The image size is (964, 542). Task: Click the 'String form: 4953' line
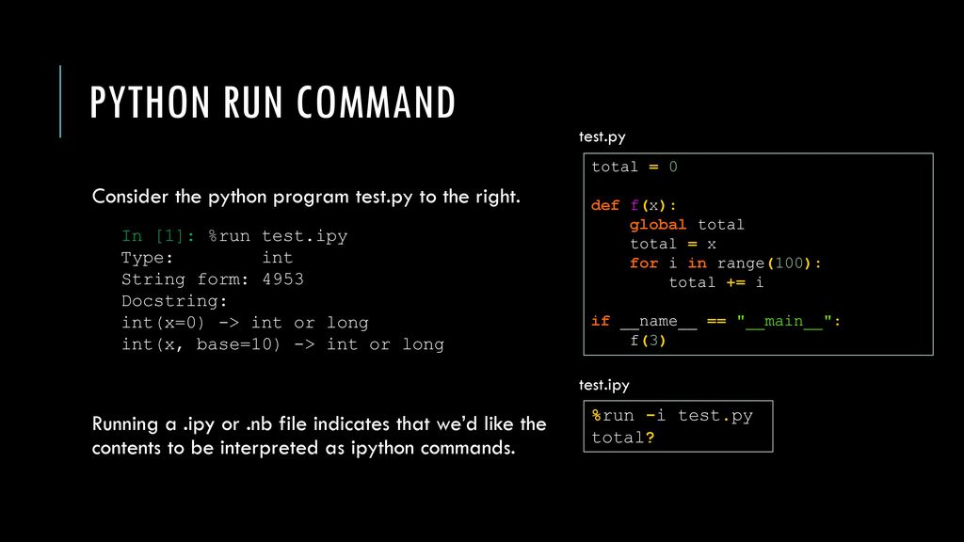coord(213,279)
